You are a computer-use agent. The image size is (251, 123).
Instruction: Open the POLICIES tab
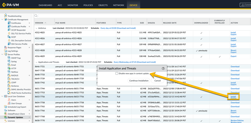pos(88,5)
